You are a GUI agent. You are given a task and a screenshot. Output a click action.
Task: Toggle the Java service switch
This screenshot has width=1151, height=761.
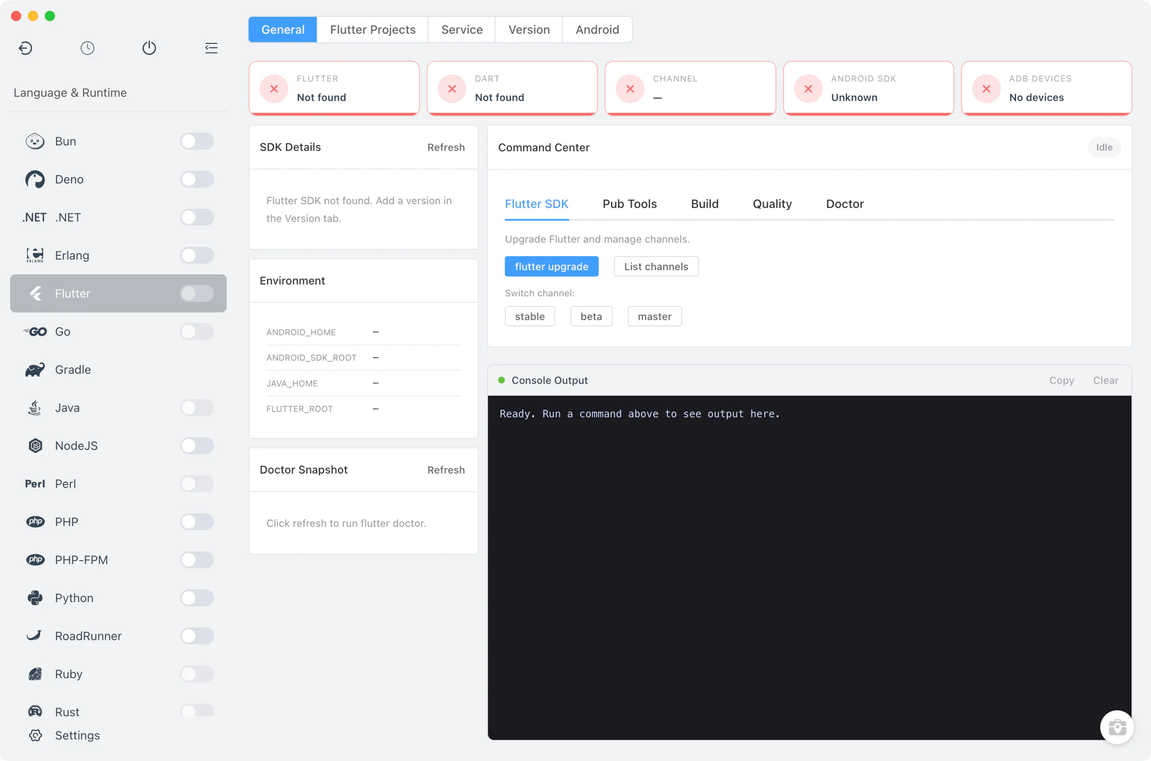[197, 407]
